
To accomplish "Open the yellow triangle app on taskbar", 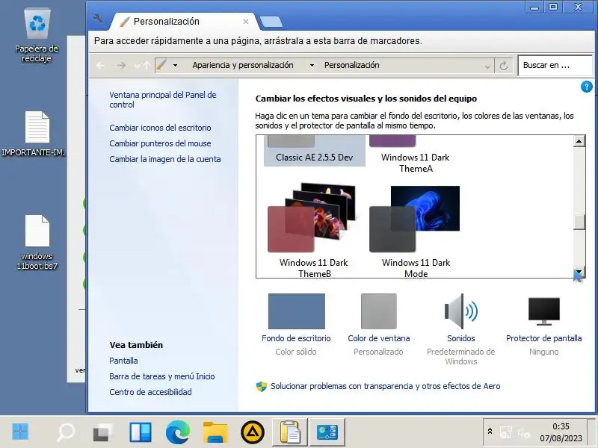I will [253, 433].
